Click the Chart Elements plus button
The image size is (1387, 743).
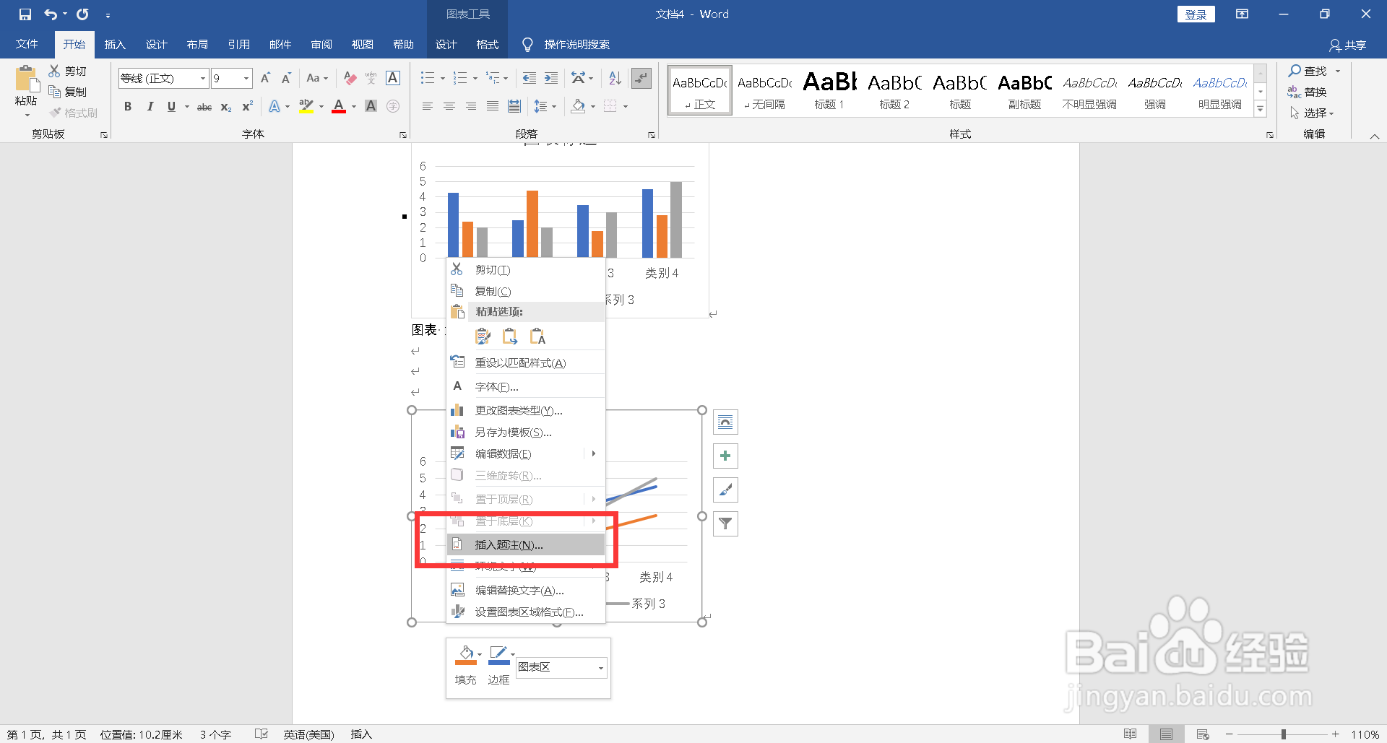coord(725,456)
